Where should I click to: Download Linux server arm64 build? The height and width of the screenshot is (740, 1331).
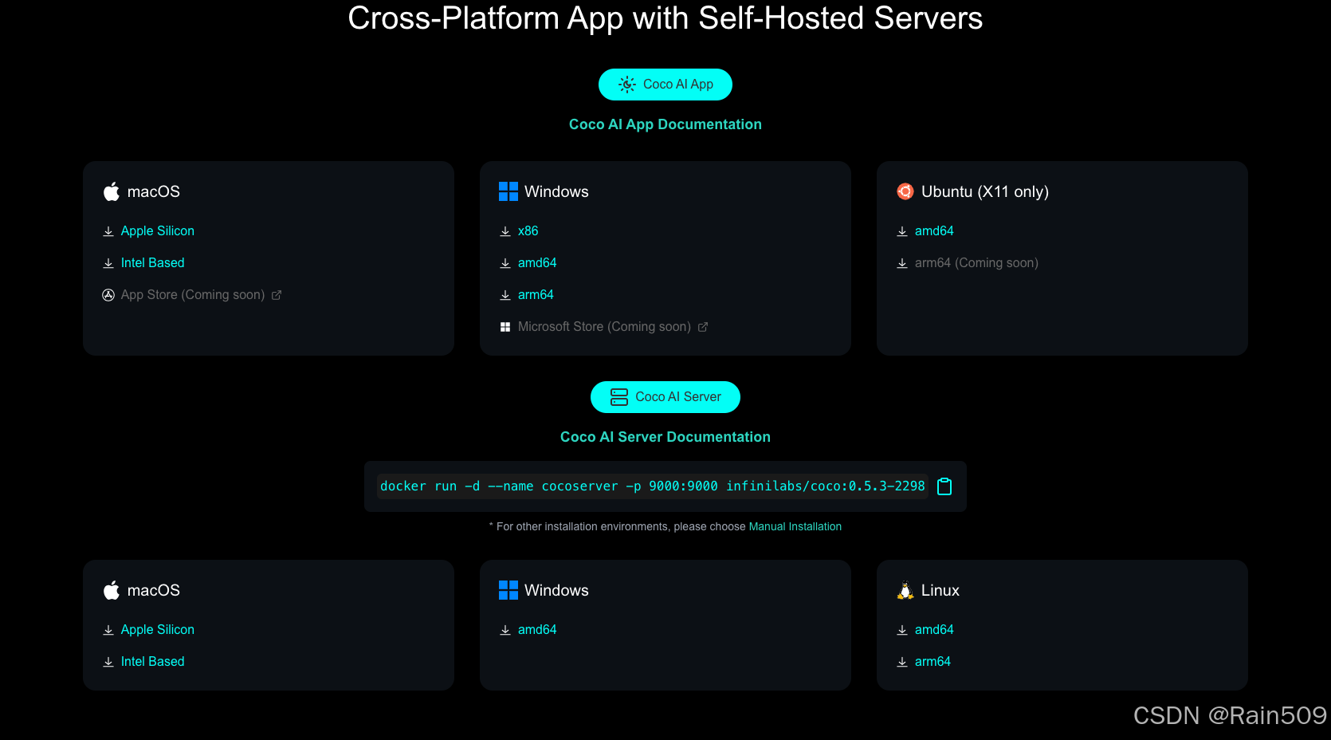[932, 662]
